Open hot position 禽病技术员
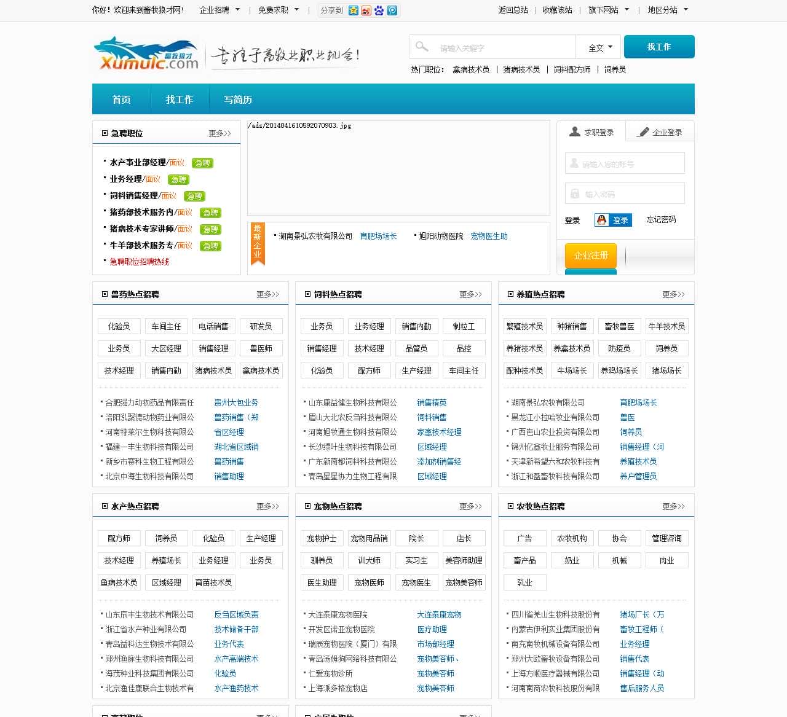This screenshot has height=717, width=787. [x=471, y=69]
